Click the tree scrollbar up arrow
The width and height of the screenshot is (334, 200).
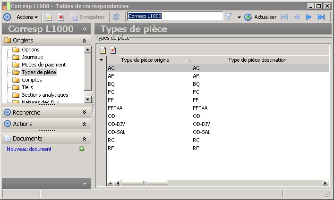88,50
